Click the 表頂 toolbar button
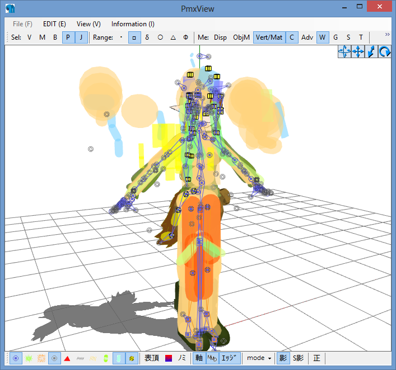The height and width of the screenshot is (370, 396). point(152,358)
